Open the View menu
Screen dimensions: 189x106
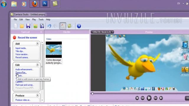27,19
